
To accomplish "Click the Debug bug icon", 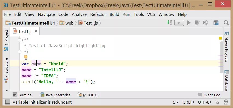I will [x=197, y=23].
